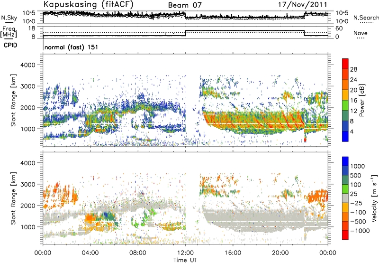Click the rightmost "00:00" time tick label
Image resolution: width=379 pixels, height=263 pixels.
coord(328,253)
